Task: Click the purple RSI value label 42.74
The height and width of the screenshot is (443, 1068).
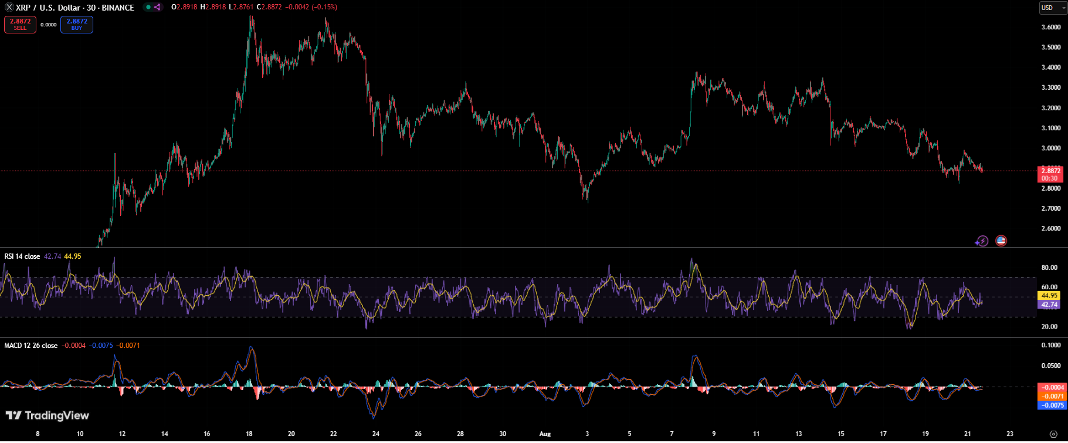Action: [x=1049, y=305]
